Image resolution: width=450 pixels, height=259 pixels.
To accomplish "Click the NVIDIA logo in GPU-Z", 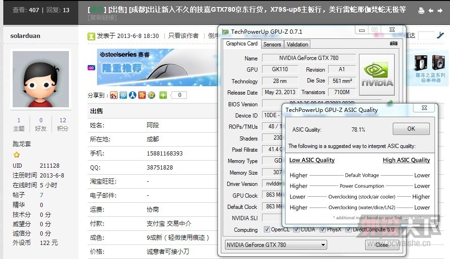I will (377, 74).
